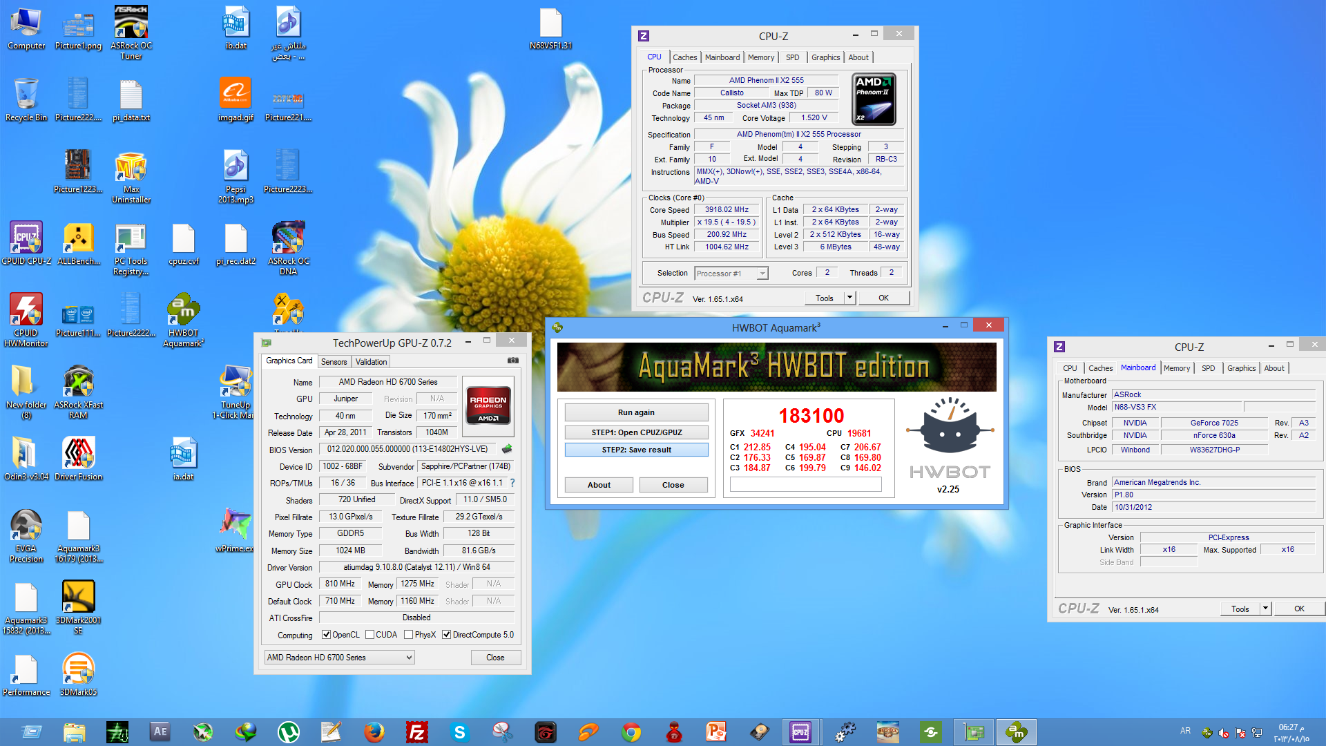The height and width of the screenshot is (746, 1326).
Task: Click empty text field under Aquamark scores
Action: click(805, 484)
